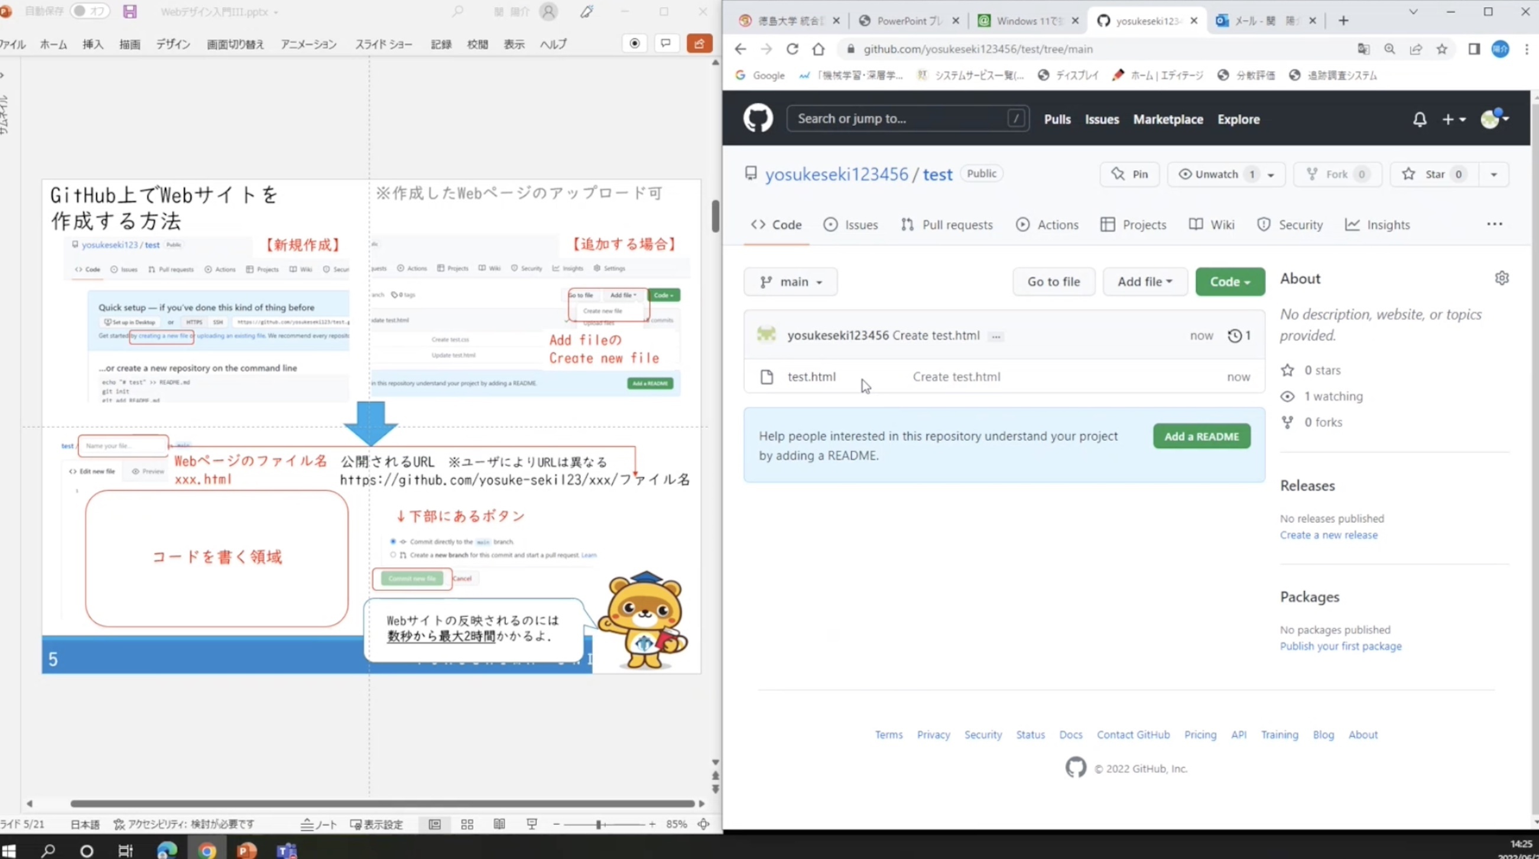The height and width of the screenshot is (859, 1539).
Task: Adjust PowerPoint zoom slider handle
Action: pyautogui.click(x=598, y=824)
